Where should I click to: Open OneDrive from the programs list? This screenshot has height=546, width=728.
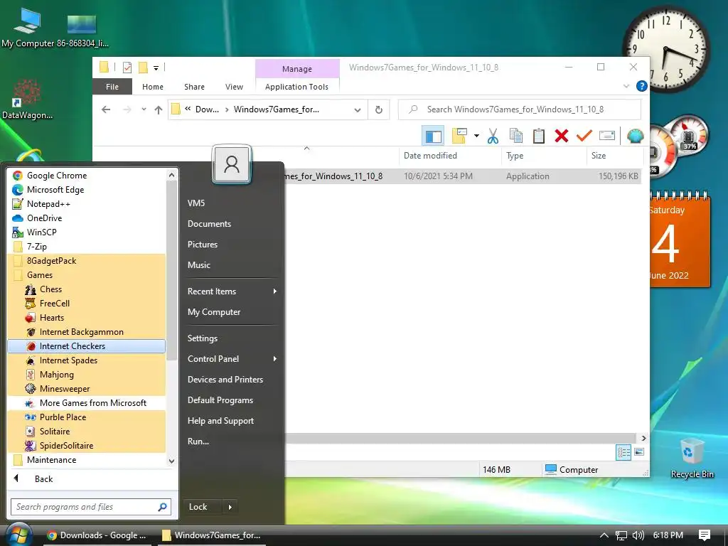click(86, 218)
